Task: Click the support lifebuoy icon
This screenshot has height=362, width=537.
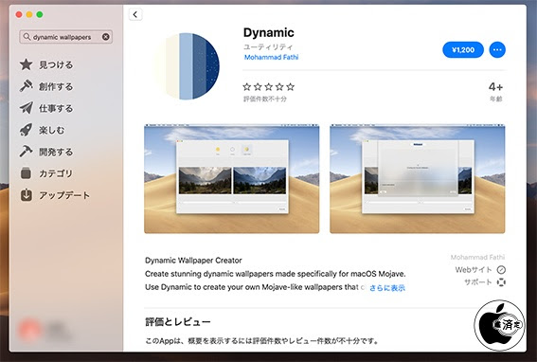Action: point(501,282)
